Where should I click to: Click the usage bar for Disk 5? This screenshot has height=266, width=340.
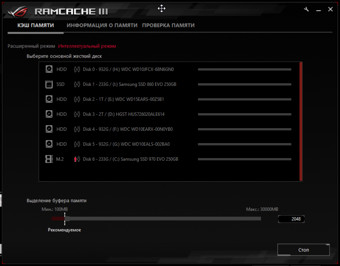[x=245, y=144]
